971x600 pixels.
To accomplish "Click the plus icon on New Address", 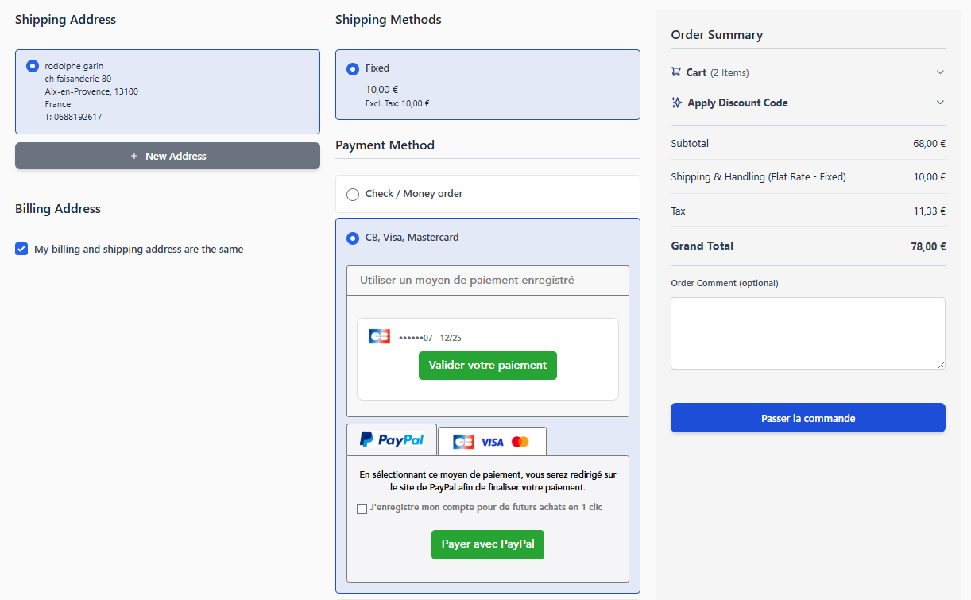I will pos(134,157).
